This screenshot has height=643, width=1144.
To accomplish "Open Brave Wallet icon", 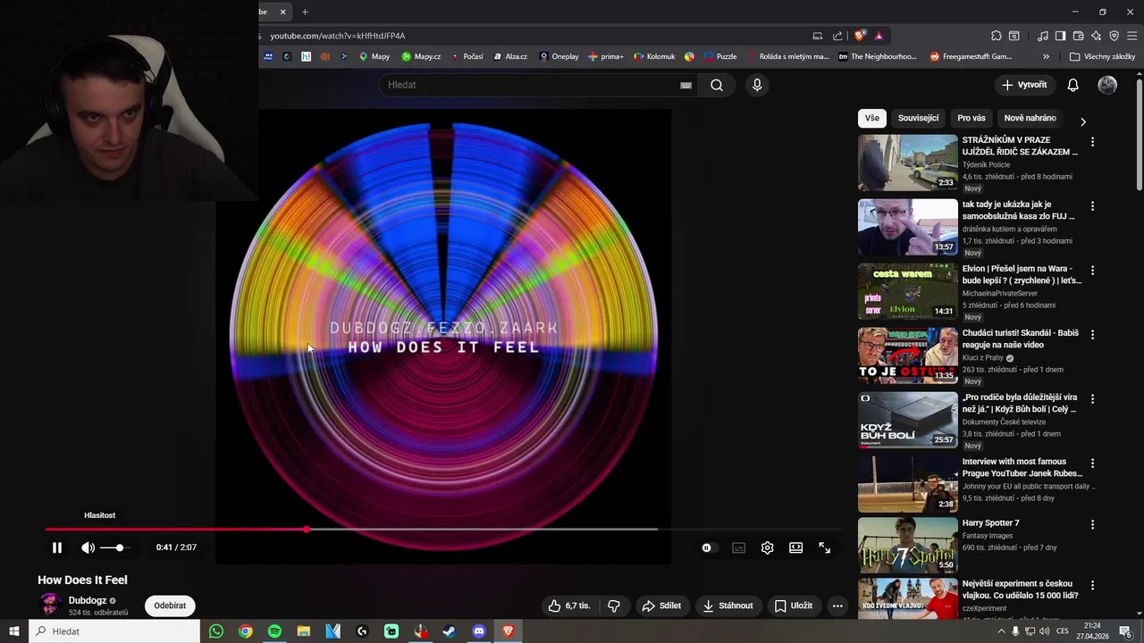I will click(x=1079, y=36).
